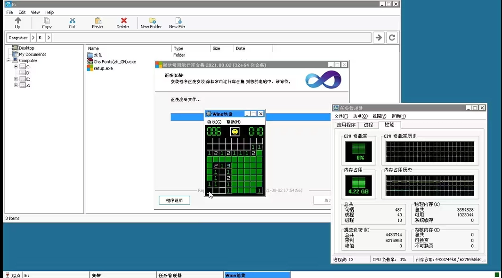Click the Cut scissors icon
The image size is (502, 278).
[x=72, y=21]
